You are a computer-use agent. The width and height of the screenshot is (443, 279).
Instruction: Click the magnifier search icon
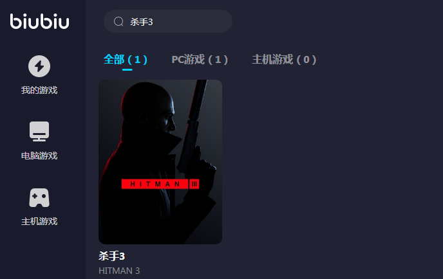tap(118, 21)
